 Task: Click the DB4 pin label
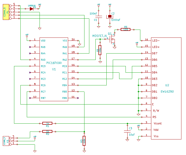tap(155, 72)
